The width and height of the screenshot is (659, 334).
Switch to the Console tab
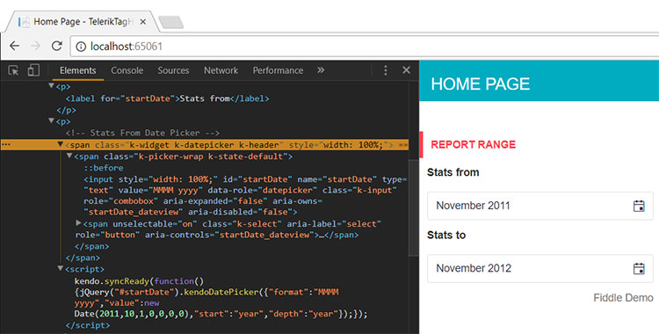point(127,70)
